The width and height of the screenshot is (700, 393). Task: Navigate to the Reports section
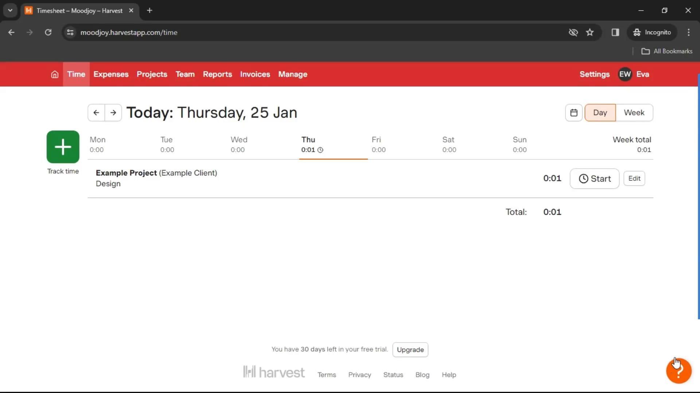pos(217,74)
